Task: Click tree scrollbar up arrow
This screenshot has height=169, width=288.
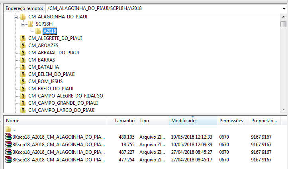Action: 284,17
